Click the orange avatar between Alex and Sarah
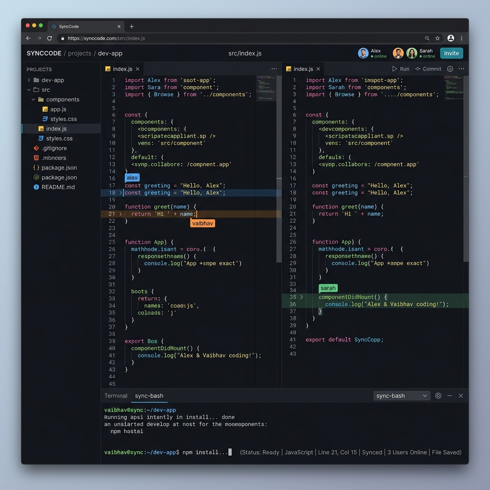Screen dimensions: 490x490 398,53
